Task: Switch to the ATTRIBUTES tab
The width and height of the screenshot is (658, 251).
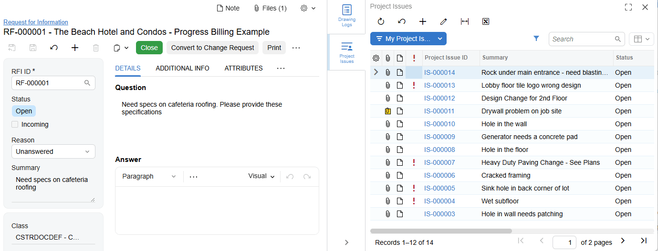Action: [243, 68]
